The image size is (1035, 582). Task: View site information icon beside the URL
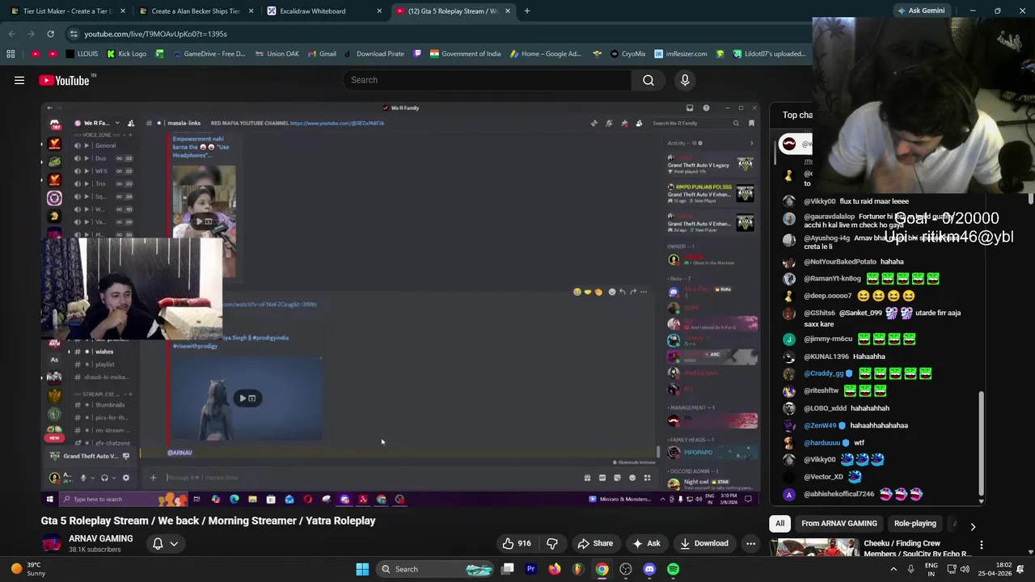[x=74, y=34]
